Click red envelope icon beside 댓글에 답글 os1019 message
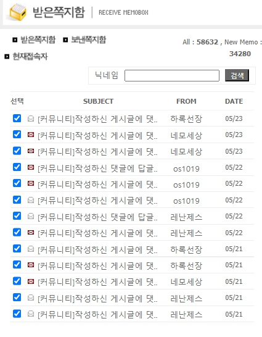The width and height of the screenshot is (262, 337). pyautogui.click(x=31, y=167)
